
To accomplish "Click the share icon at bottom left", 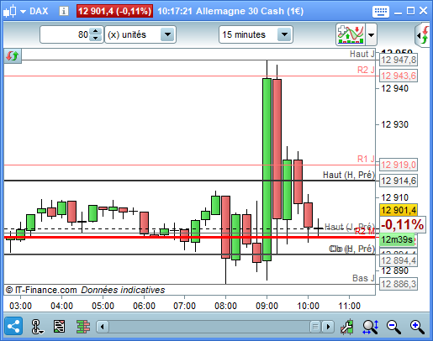I will [x=13, y=326].
